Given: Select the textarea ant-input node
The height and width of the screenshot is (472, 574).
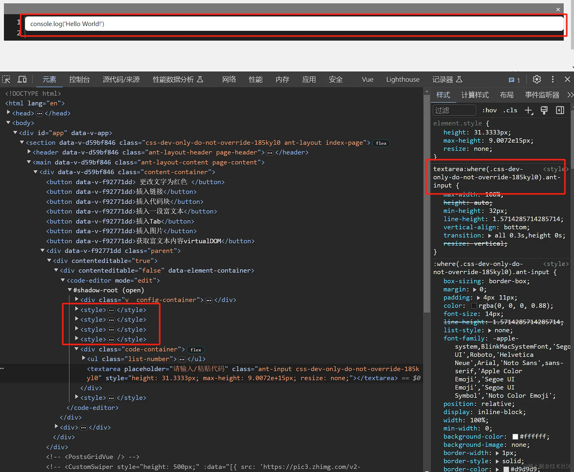Looking at the screenshot, I should 253,373.
